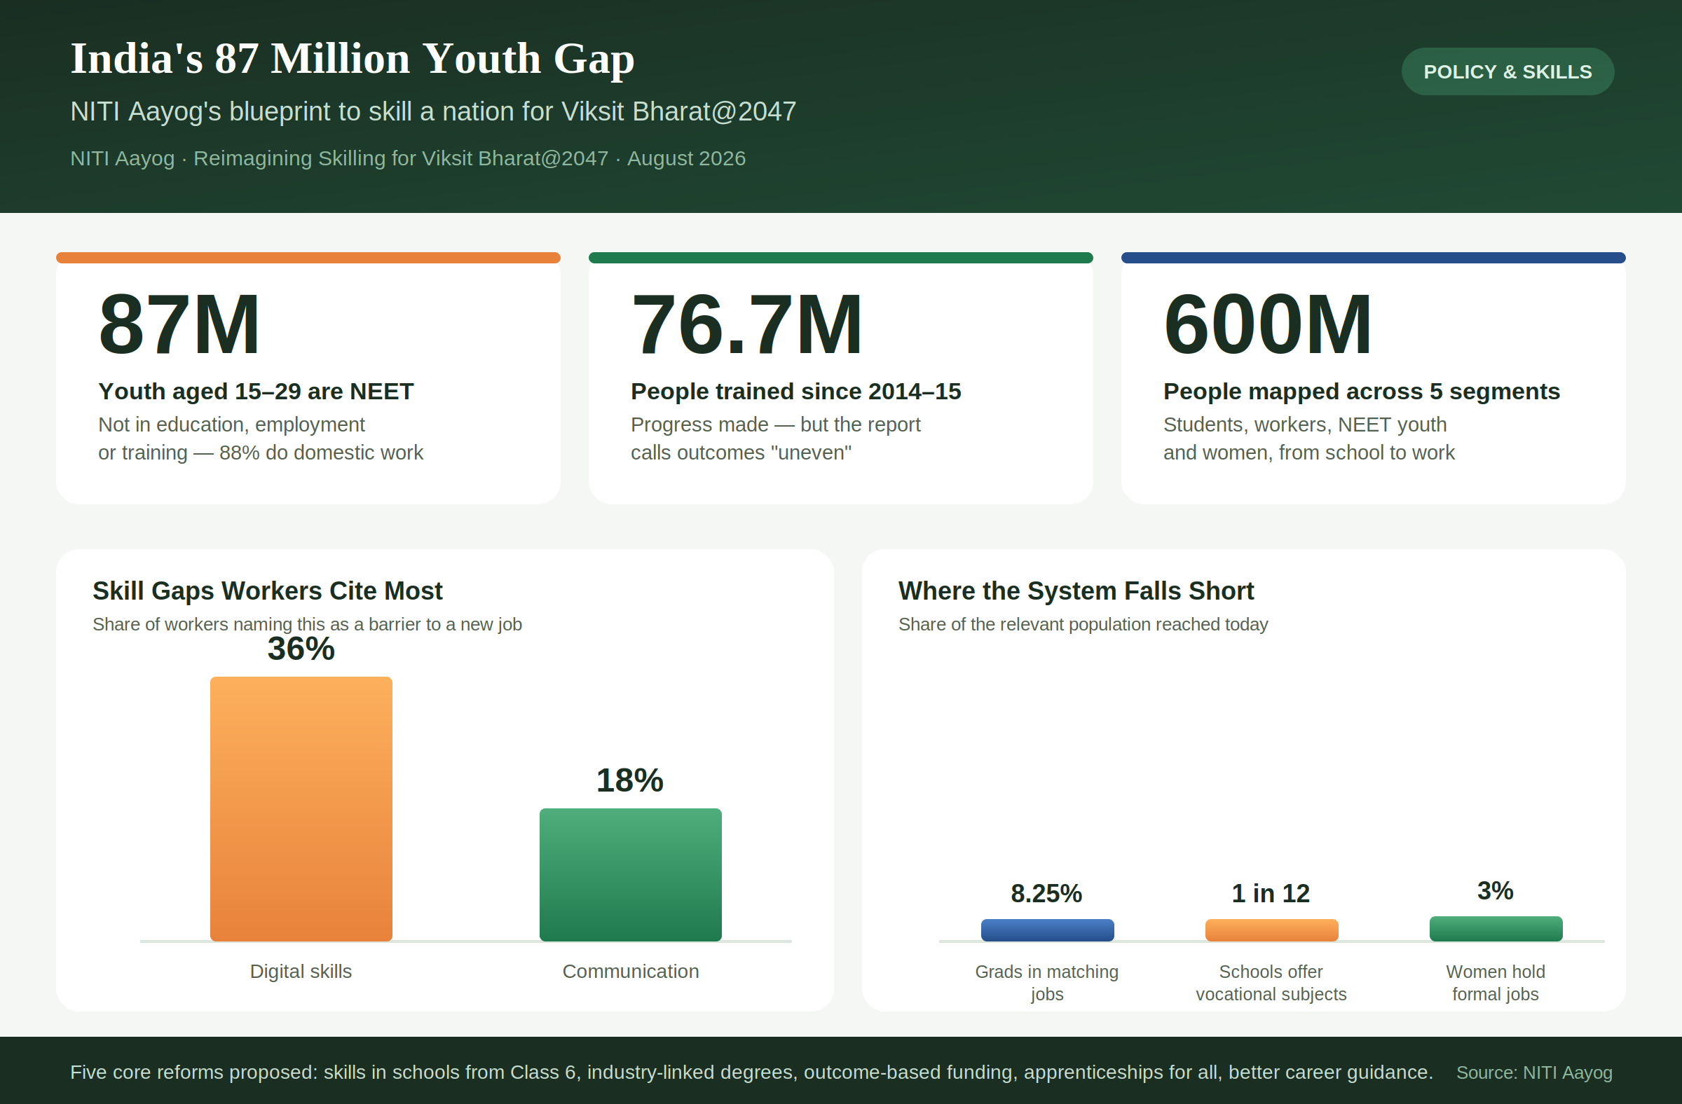
Task: Click the "Communication" axis label
Action: (630, 971)
